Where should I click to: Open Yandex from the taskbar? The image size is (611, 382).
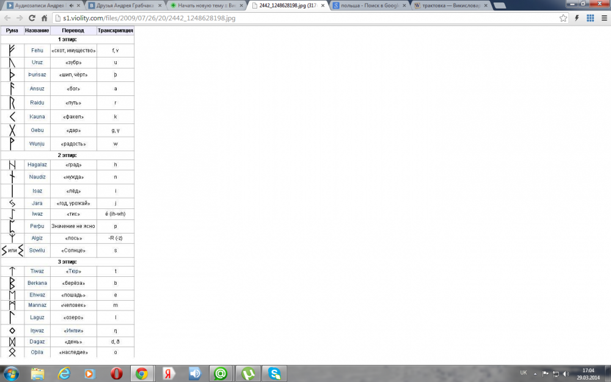(x=169, y=374)
